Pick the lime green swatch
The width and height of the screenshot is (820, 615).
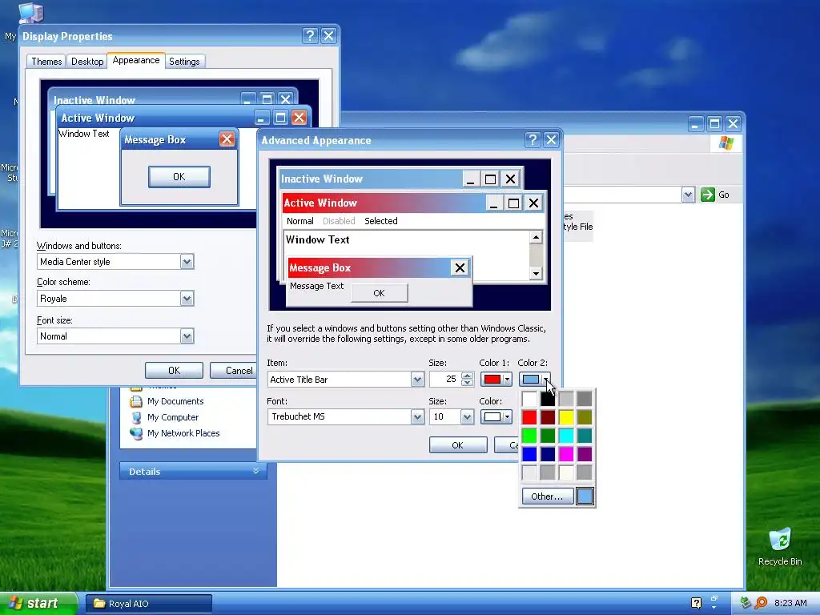click(529, 436)
